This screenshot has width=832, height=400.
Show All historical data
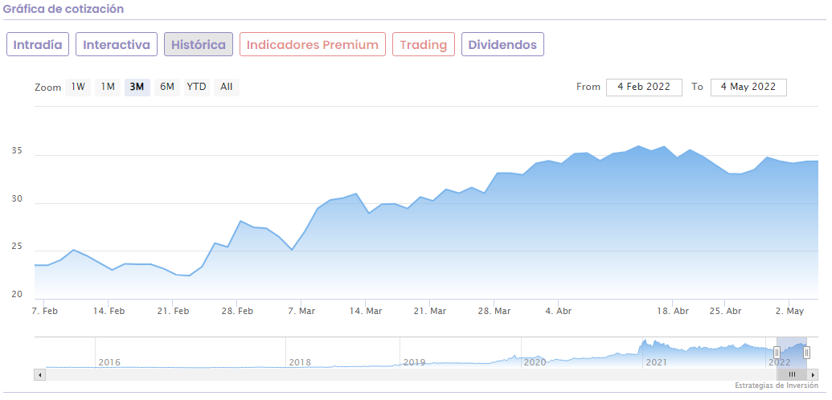click(227, 87)
